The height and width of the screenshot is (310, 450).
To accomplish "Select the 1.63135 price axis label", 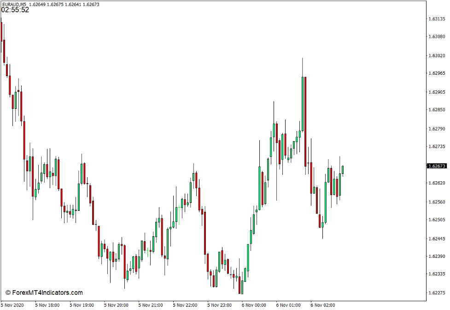I will click(437, 19).
